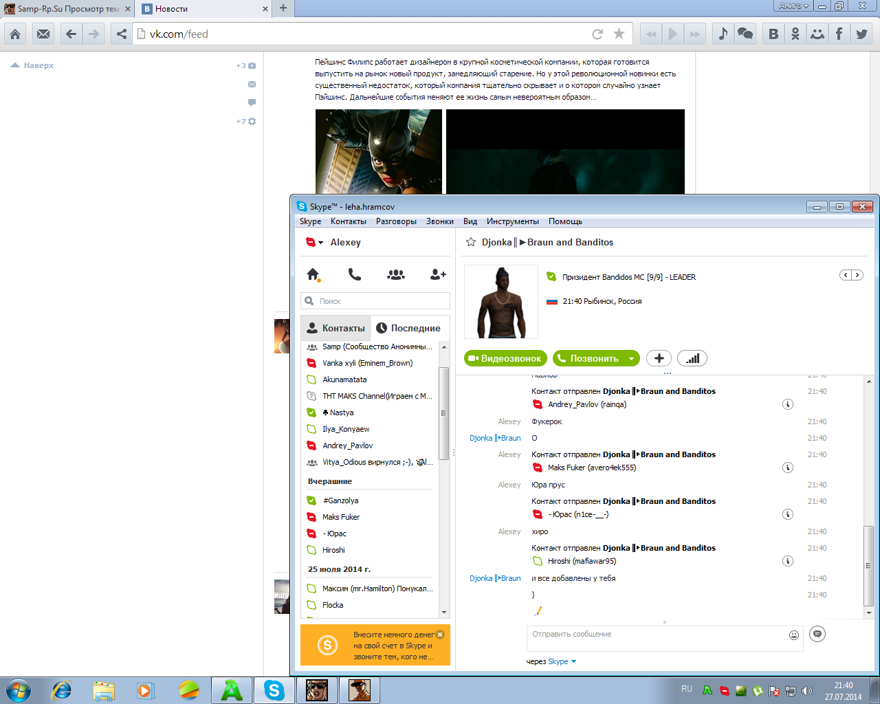Switch to Последние tab
880x704 pixels.
click(x=410, y=328)
